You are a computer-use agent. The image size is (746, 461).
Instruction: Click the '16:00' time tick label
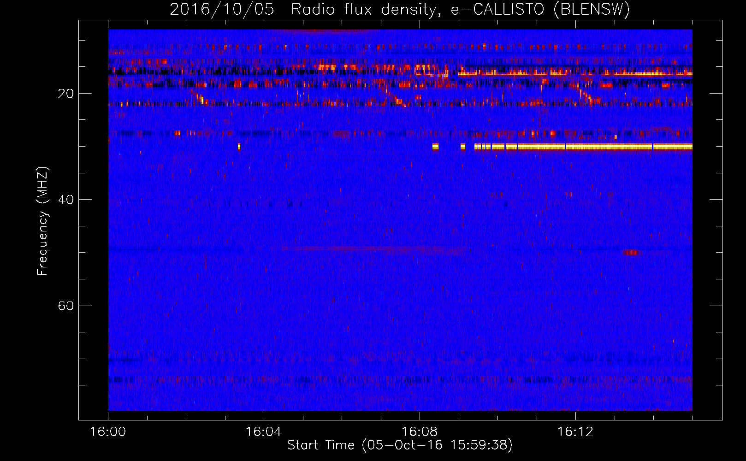tap(108, 432)
